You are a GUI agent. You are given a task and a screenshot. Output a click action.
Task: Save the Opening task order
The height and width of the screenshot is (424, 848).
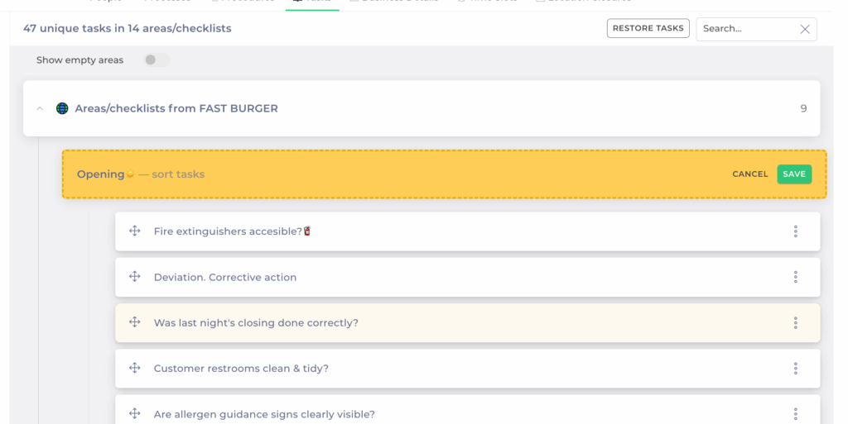coord(794,174)
